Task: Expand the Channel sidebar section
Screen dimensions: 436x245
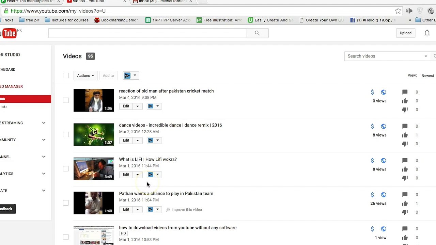Action: tap(44, 157)
